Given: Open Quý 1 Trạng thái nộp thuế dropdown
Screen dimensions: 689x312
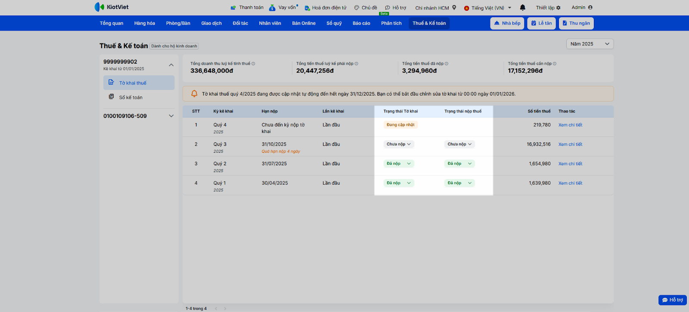Looking at the screenshot, I should point(459,183).
